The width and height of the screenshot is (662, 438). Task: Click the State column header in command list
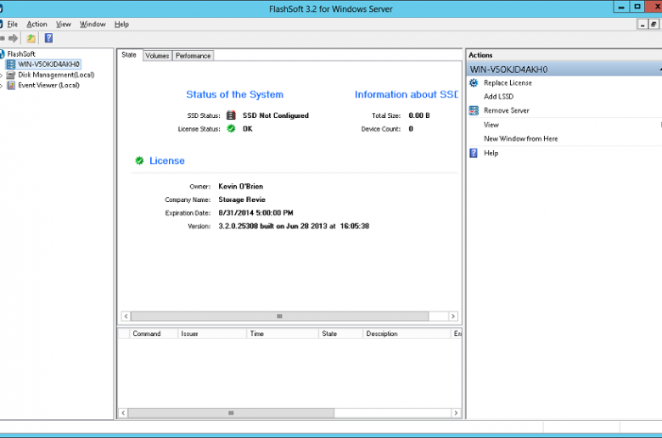coord(340,334)
